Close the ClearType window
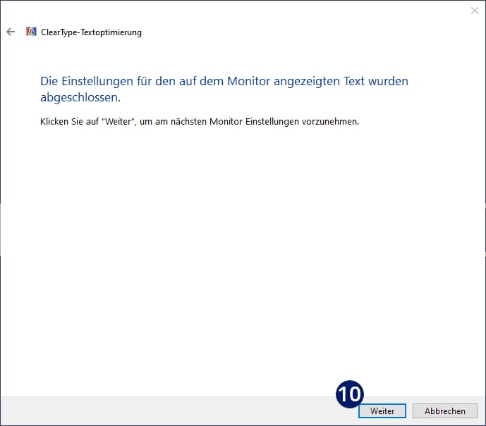 (474, 11)
